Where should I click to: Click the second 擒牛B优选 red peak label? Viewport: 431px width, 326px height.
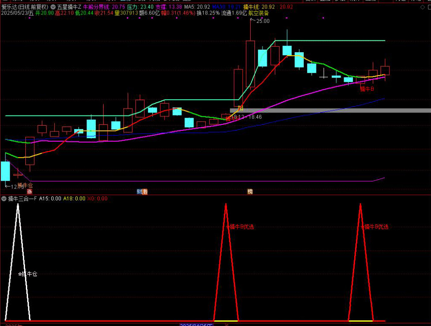point(375,227)
